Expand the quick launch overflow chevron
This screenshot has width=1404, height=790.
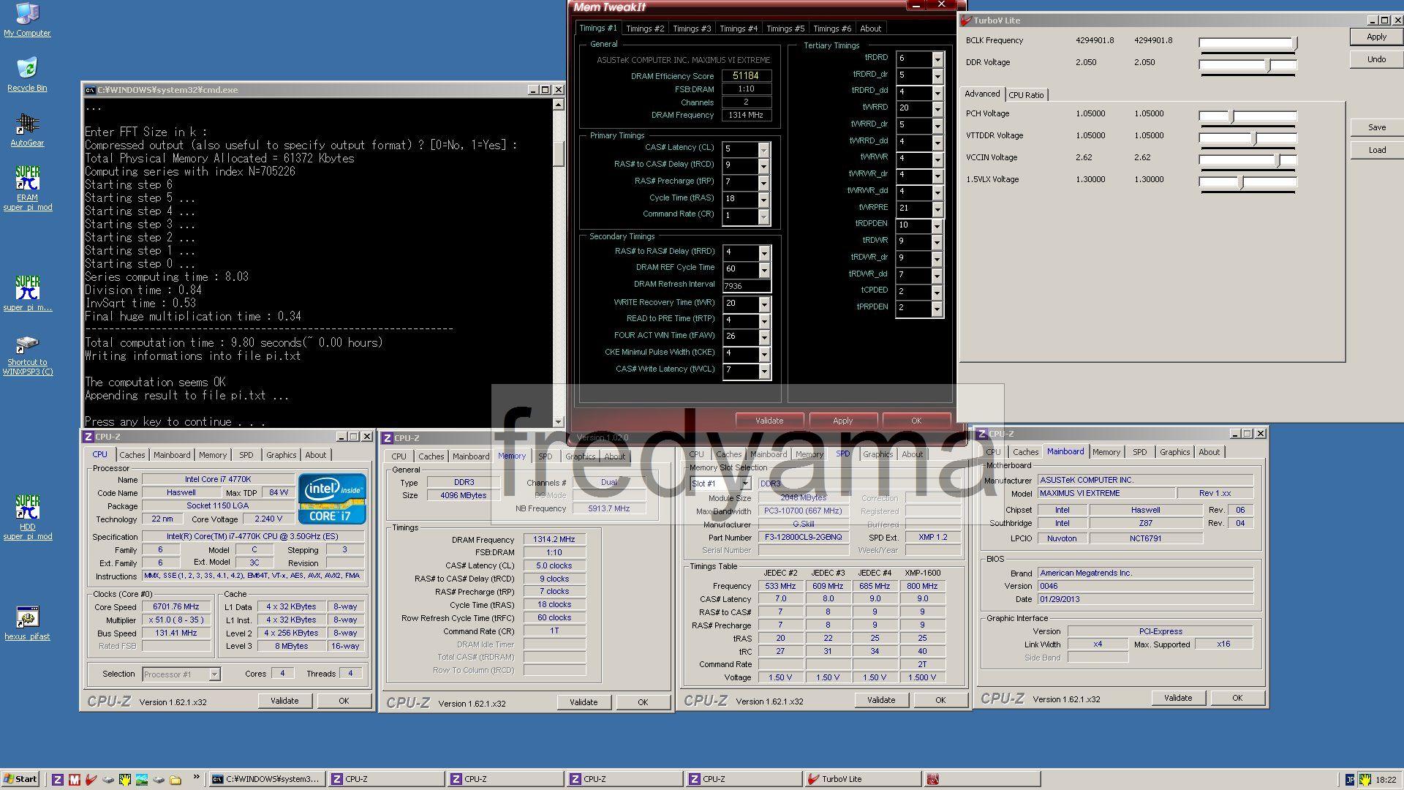pos(196,778)
